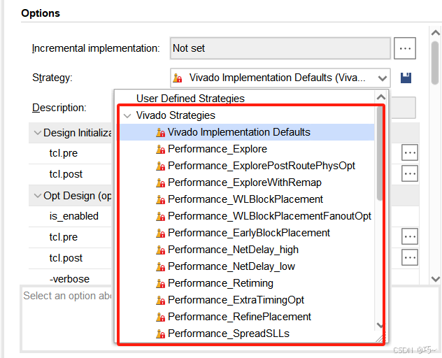Choose Vivado Implementation Defaults strategy
This screenshot has width=442, height=358.
click(x=238, y=132)
